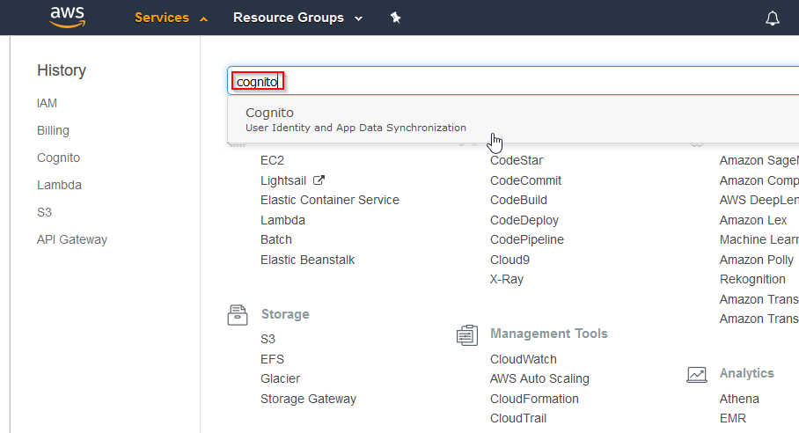Open Billing from History list
This screenshot has width=799, height=433.
click(53, 130)
